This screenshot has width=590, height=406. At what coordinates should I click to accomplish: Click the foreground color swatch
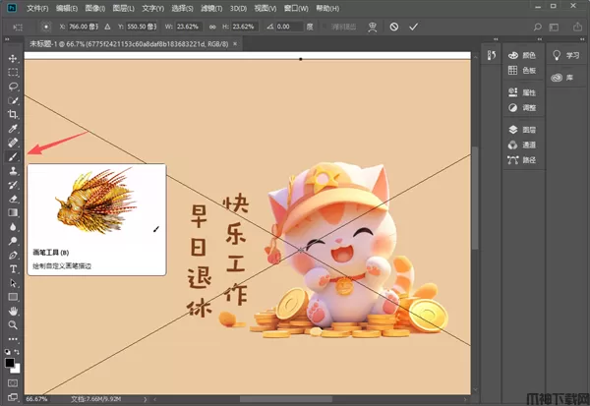[x=11, y=360]
